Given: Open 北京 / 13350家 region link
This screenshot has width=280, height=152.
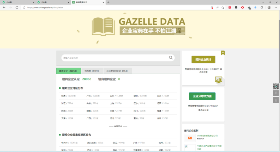Looking at the screenshot, I should tap(68, 96).
